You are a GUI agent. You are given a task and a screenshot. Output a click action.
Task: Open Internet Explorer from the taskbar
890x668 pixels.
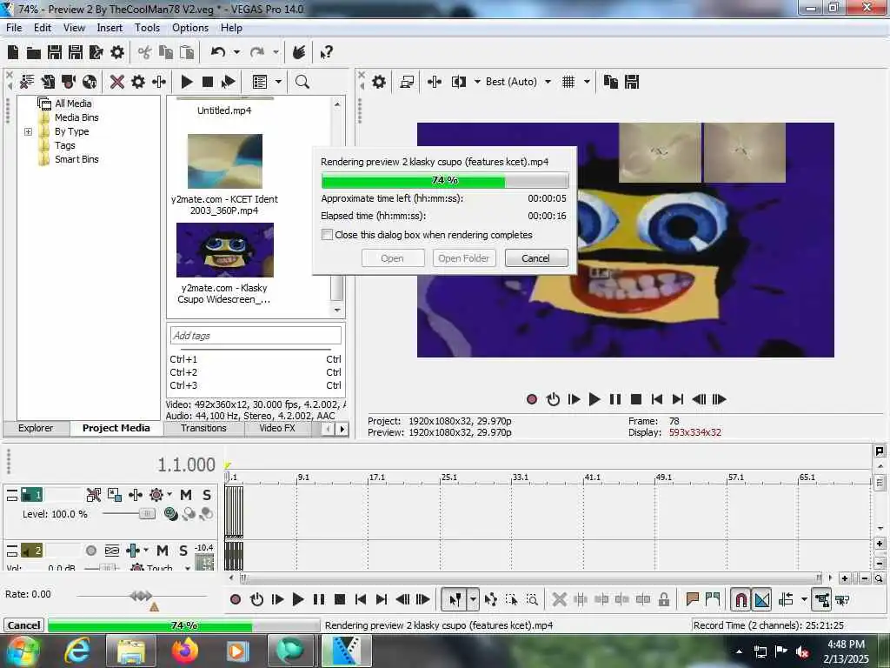pyautogui.click(x=77, y=651)
